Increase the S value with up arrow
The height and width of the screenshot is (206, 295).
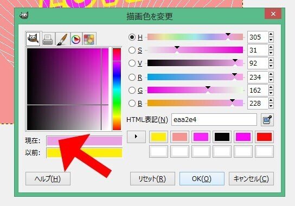271,47
